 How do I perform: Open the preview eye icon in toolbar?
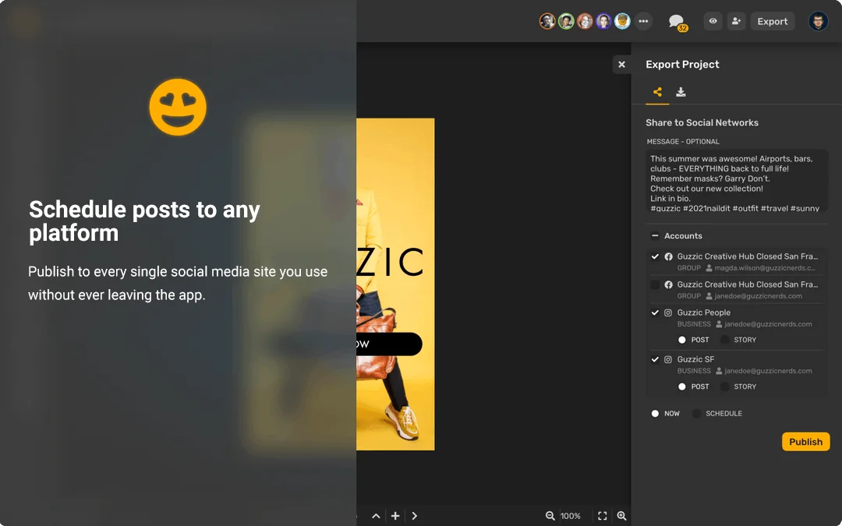(x=713, y=21)
